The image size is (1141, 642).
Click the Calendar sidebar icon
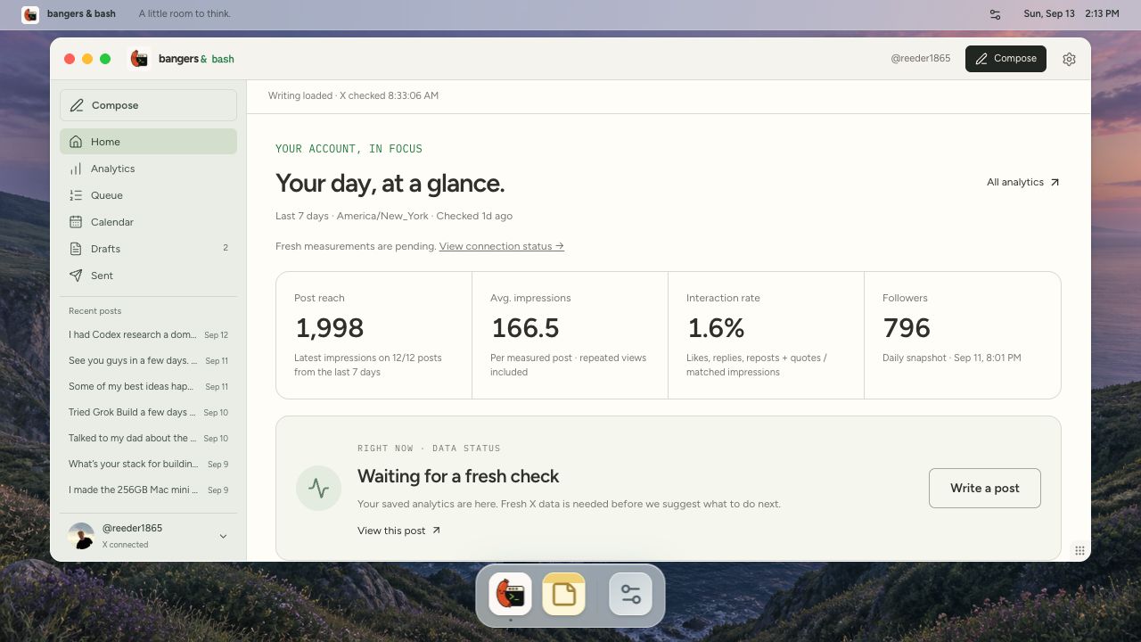(76, 222)
